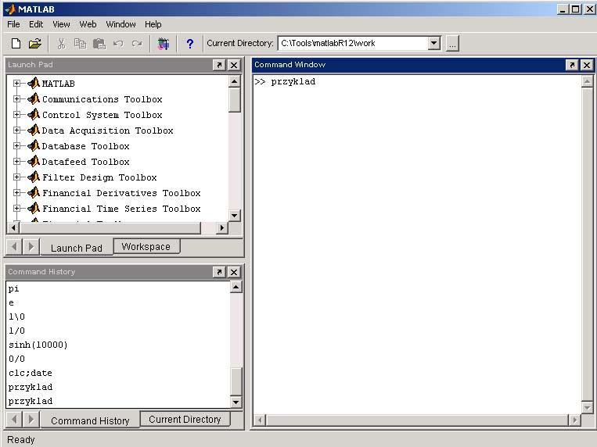Screen dimensions: 597x447
Task: Create a new M-file with the toolbar icon
Action: click(16, 43)
